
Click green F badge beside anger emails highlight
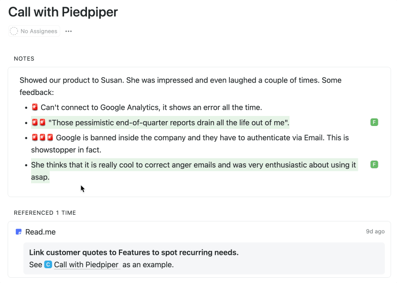374,165
